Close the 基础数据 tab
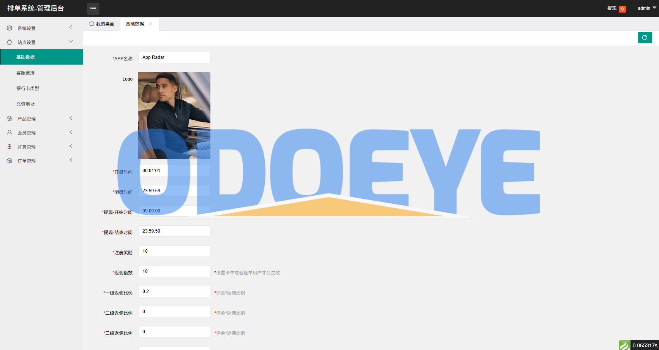This screenshot has height=350, width=659. 151,24
